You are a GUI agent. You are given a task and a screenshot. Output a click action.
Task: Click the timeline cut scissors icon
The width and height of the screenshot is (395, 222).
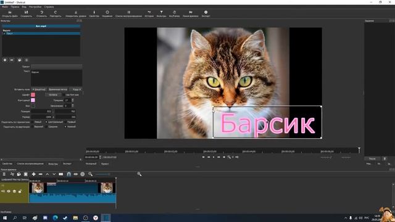click(12, 174)
